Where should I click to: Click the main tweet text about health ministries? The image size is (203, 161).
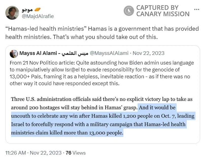point(101,33)
